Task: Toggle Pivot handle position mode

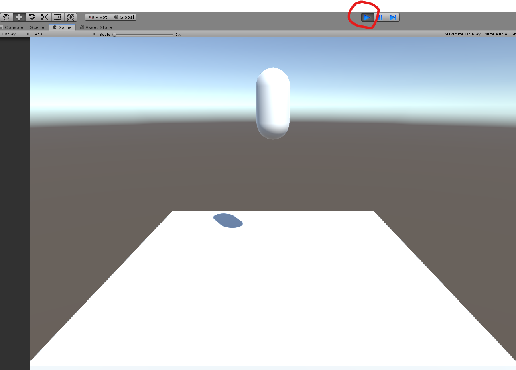Action: tap(98, 17)
